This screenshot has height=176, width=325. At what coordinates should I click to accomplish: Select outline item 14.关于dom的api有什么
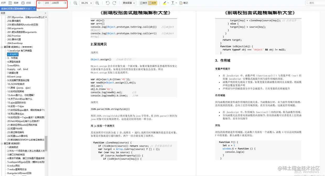pyautogui.click(x=20, y=99)
